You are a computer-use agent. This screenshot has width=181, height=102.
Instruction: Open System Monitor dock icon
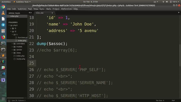(3, 43)
